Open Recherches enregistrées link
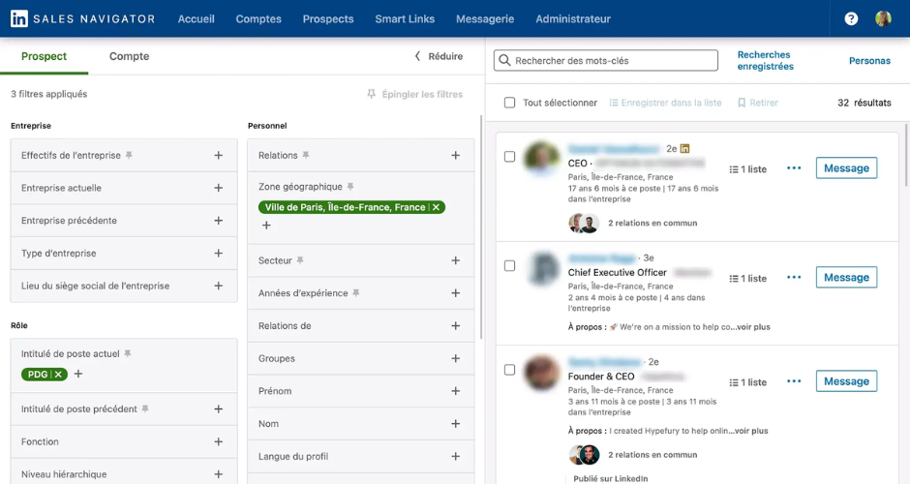The height and width of the screenshot is (484, 910). (765, 61)
